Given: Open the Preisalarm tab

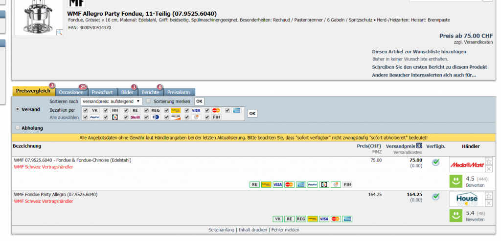Looking at the screenshot, I should tap(180, 92).
